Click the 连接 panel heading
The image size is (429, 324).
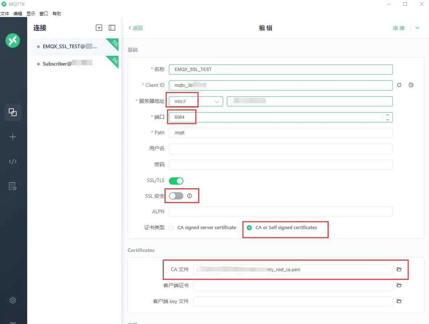(40, 28)
